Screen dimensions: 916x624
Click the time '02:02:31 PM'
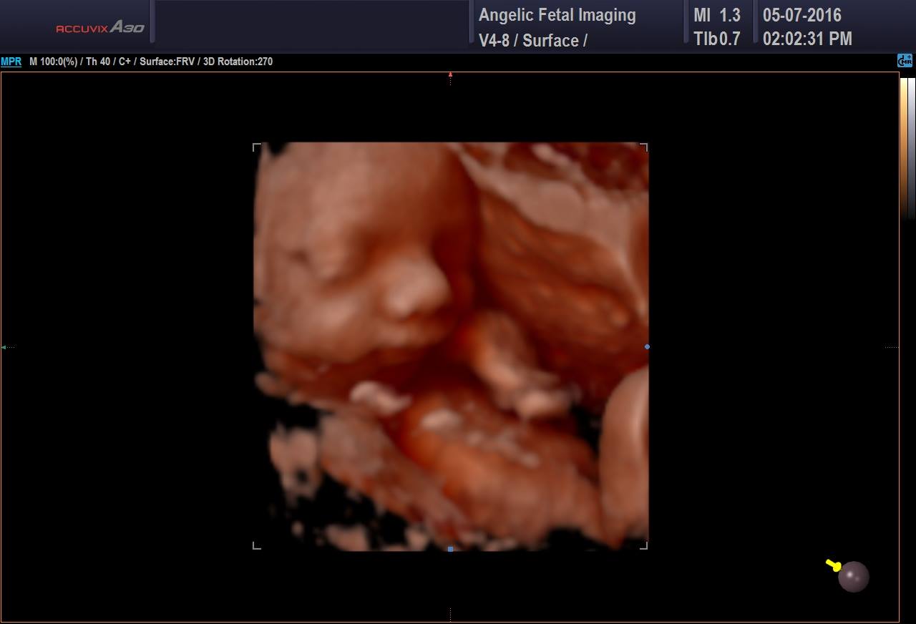pyautogui.click(x=807, y=39)
